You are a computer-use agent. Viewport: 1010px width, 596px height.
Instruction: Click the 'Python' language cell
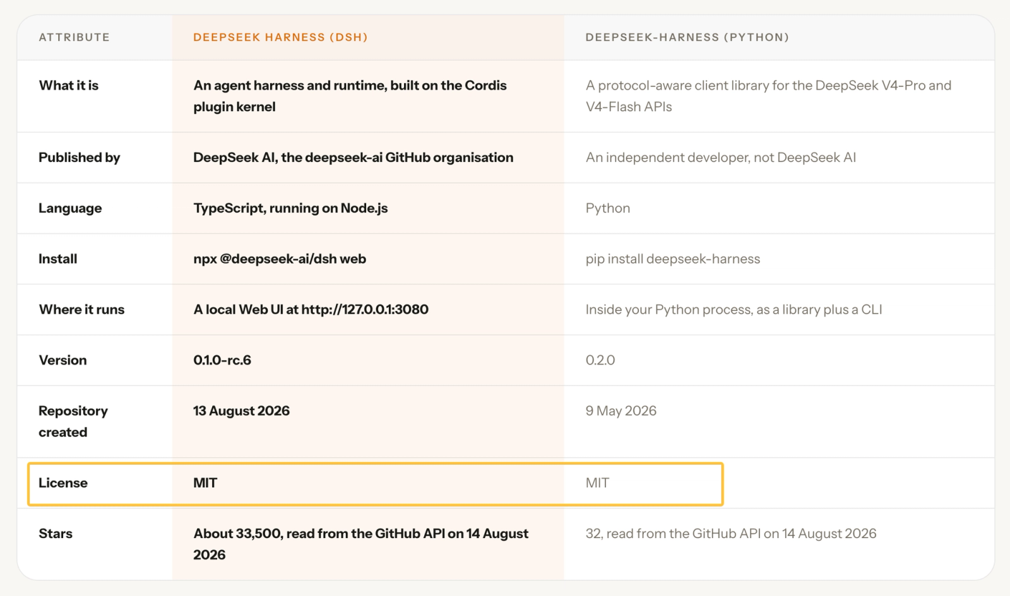[607, 208]
